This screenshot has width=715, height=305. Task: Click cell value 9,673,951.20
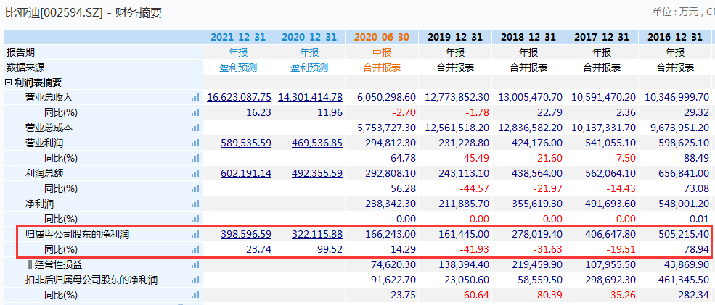click(679, 128)
